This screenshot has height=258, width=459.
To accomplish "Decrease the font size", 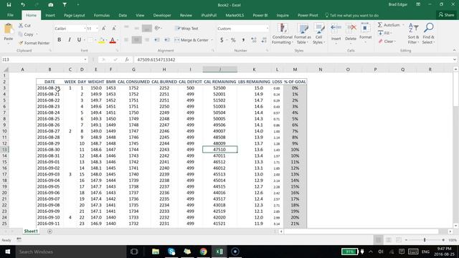I will pos(114,29).
